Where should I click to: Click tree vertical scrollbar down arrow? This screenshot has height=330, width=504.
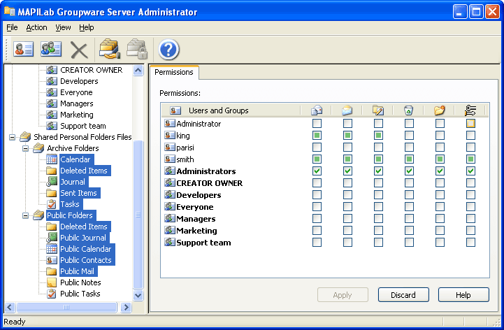pos(138,295)
